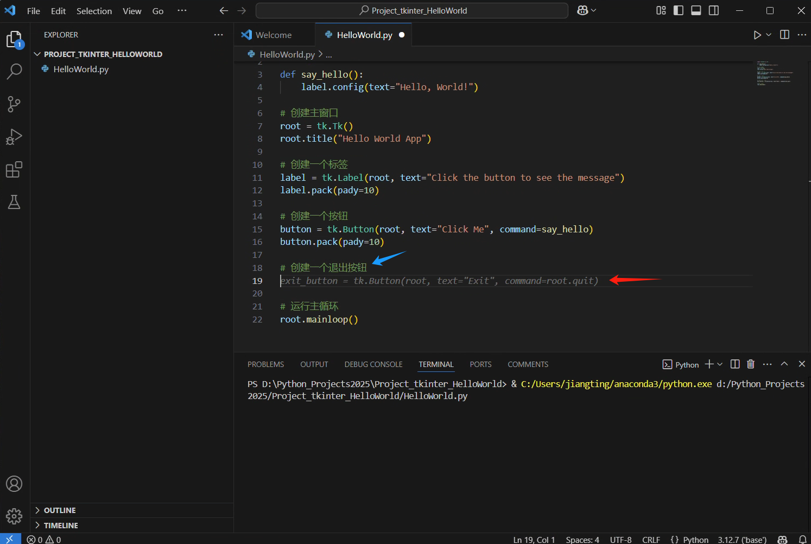The image size is (811, 544).
Task: Open the Selection menu
Action: [x=94, y=11]
